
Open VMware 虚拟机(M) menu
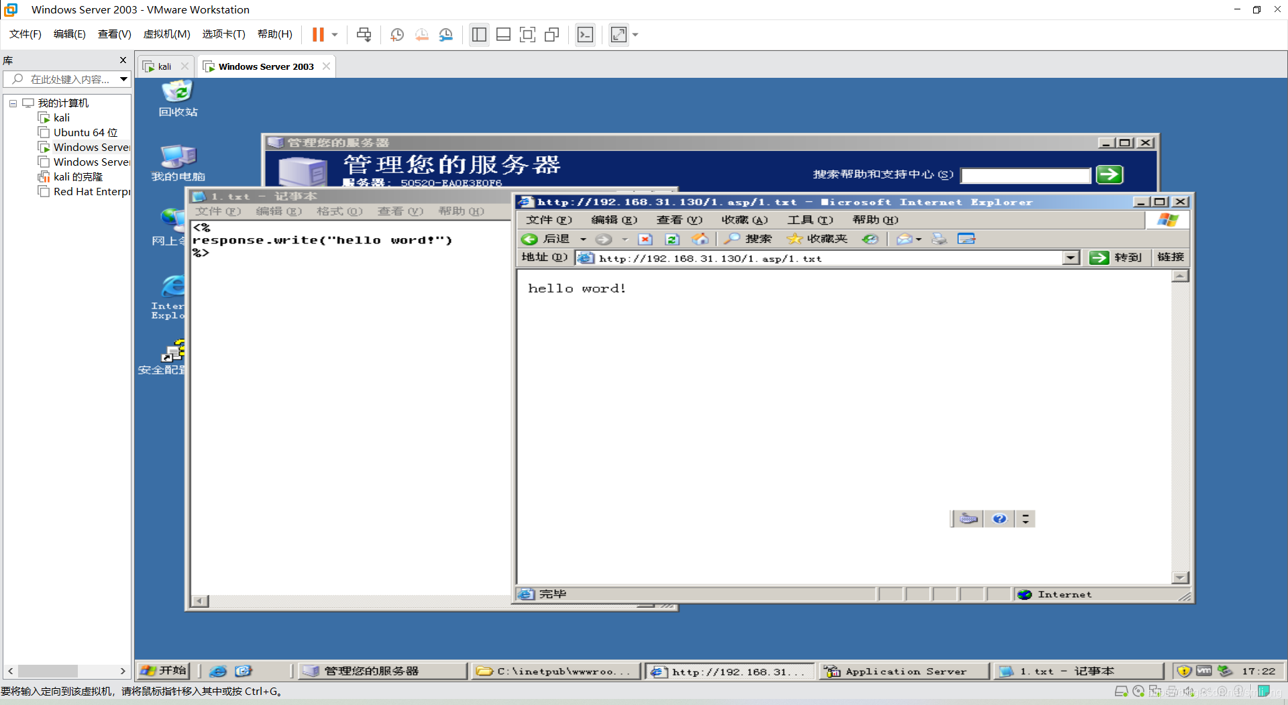coord(166,34)
